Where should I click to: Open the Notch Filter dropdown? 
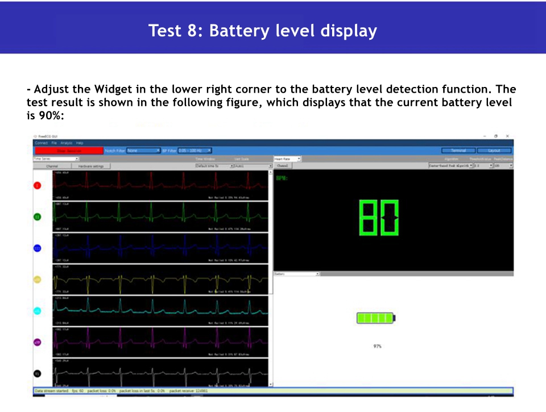click(x=143, y=151)
